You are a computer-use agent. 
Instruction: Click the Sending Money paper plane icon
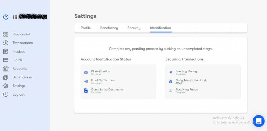(x=171, y=73)
